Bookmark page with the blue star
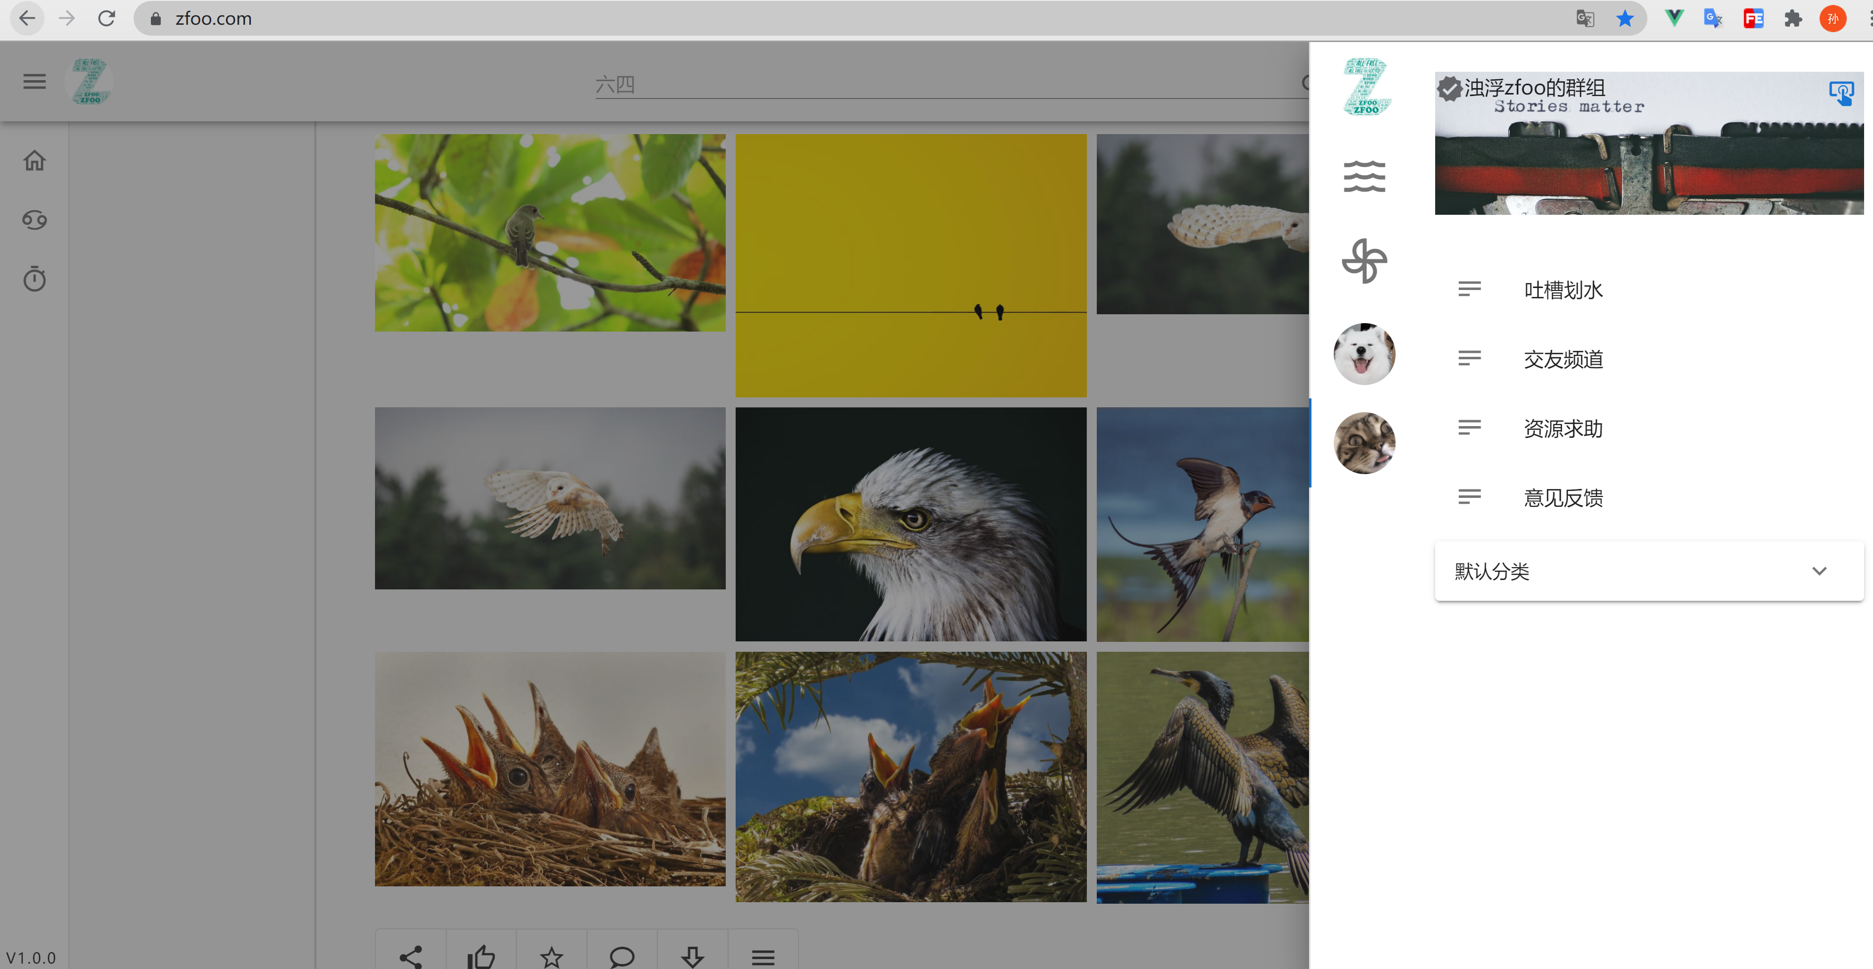 coord(1624,19)
